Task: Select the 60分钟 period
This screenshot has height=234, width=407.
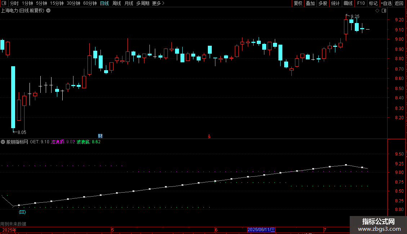Action: click(x=90, y=3)
